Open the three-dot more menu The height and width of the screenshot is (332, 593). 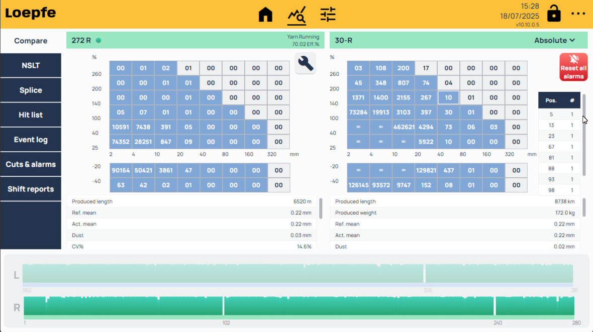[x=578, y=14]
